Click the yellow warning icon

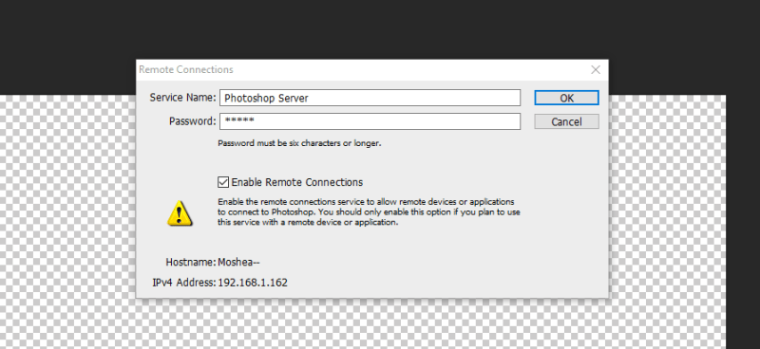[180, 213]
